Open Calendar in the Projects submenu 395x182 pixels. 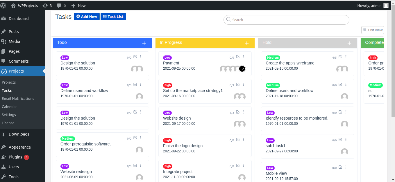pyautogui.click(x=9, y=107)
